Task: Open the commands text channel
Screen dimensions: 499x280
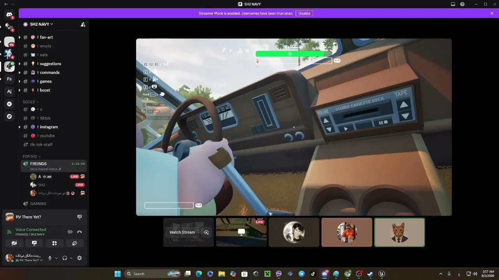Action: (54, 72)
